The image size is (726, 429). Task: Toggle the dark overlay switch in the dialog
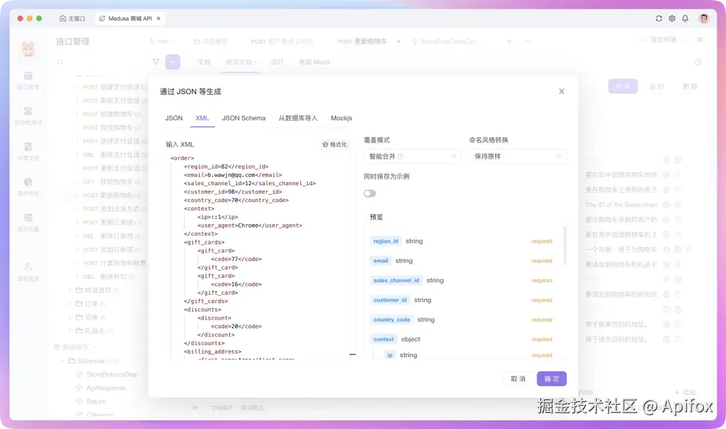pos(370,193)
